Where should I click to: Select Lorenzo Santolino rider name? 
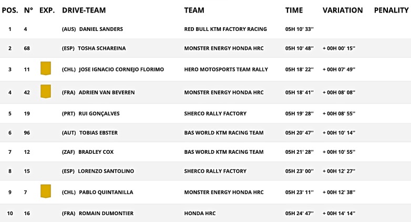coord(105,171)
